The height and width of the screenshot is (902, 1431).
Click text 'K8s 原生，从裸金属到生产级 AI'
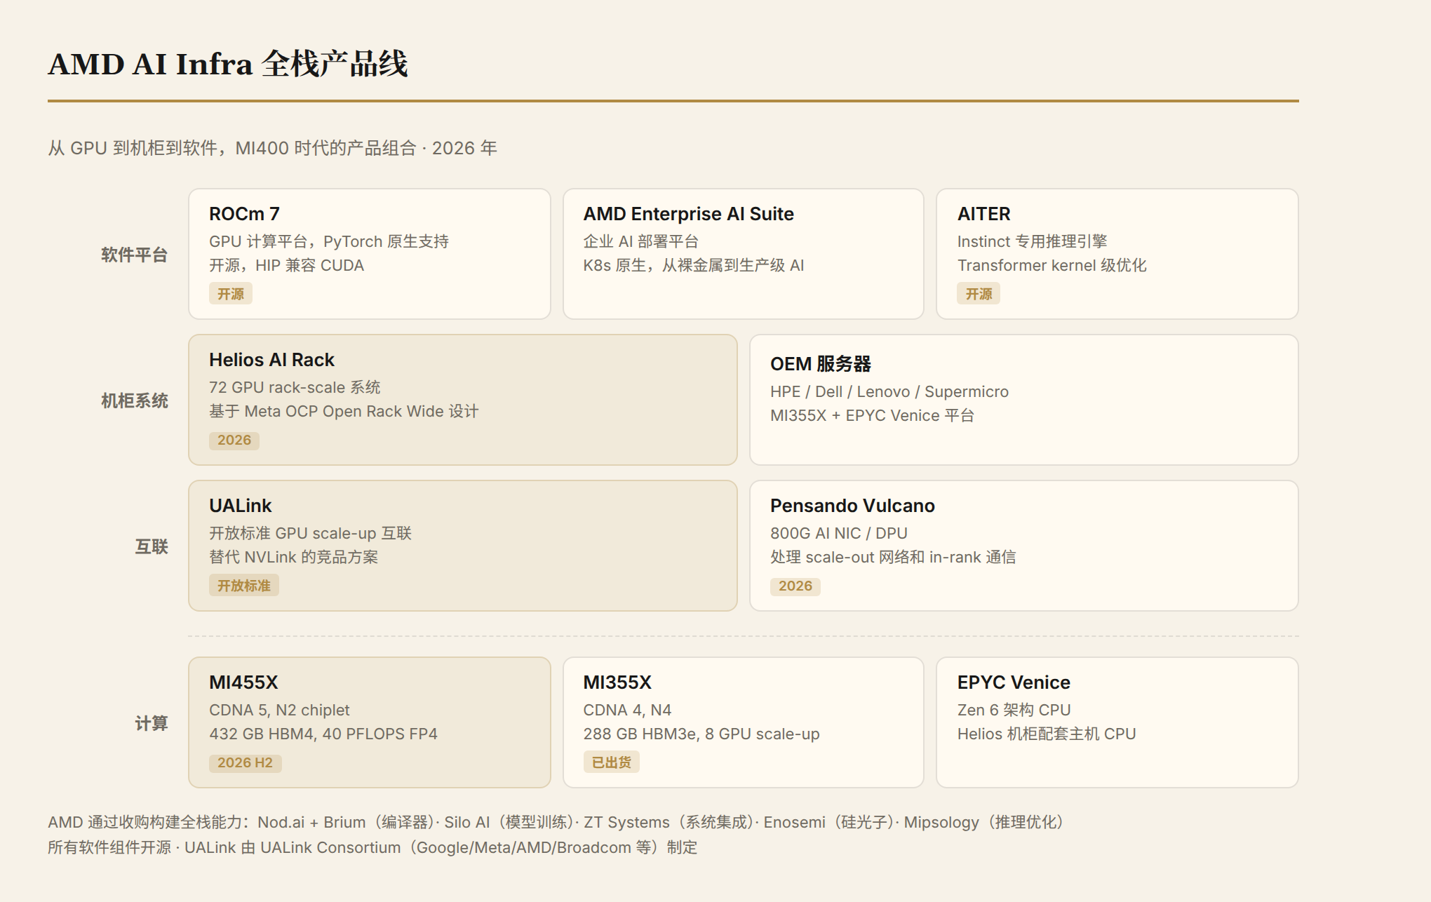click(x=694, y=265)
